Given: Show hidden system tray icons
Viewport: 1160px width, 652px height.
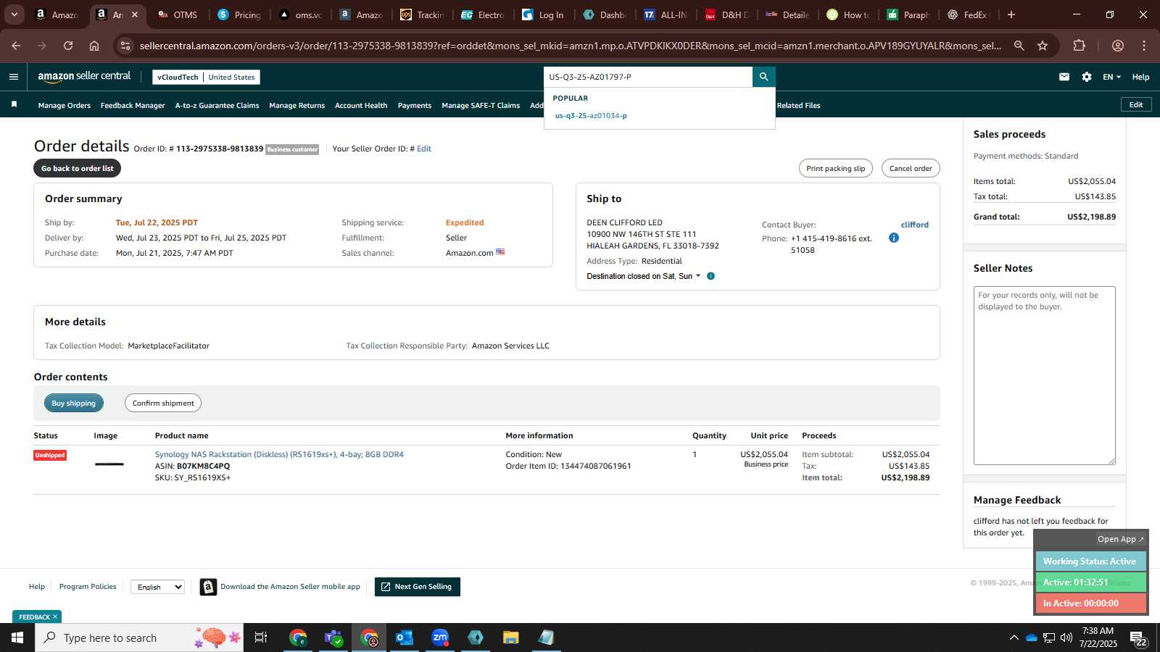Looking at the screenshot, I should [x=1014, y=638].
